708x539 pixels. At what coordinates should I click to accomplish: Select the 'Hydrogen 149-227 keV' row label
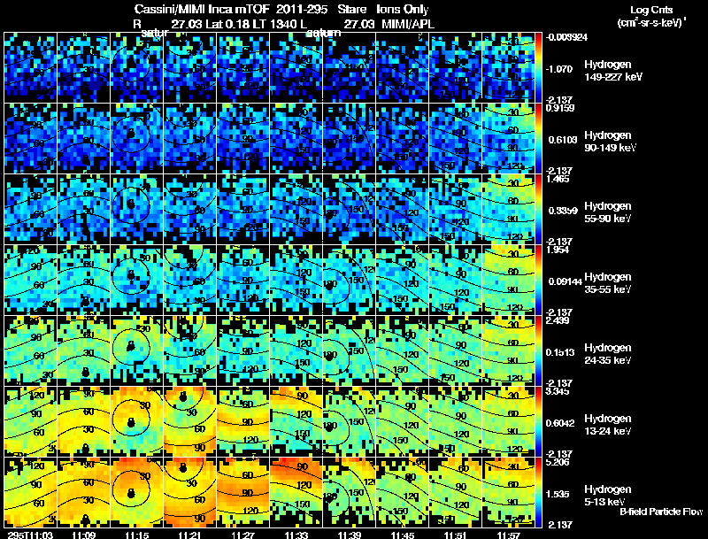coord(613,71)
